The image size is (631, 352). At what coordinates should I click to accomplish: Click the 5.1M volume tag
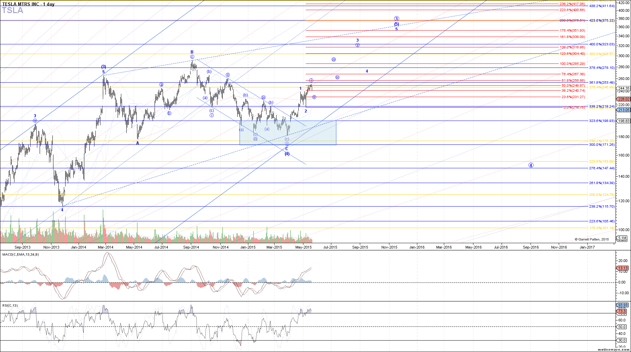622,238
